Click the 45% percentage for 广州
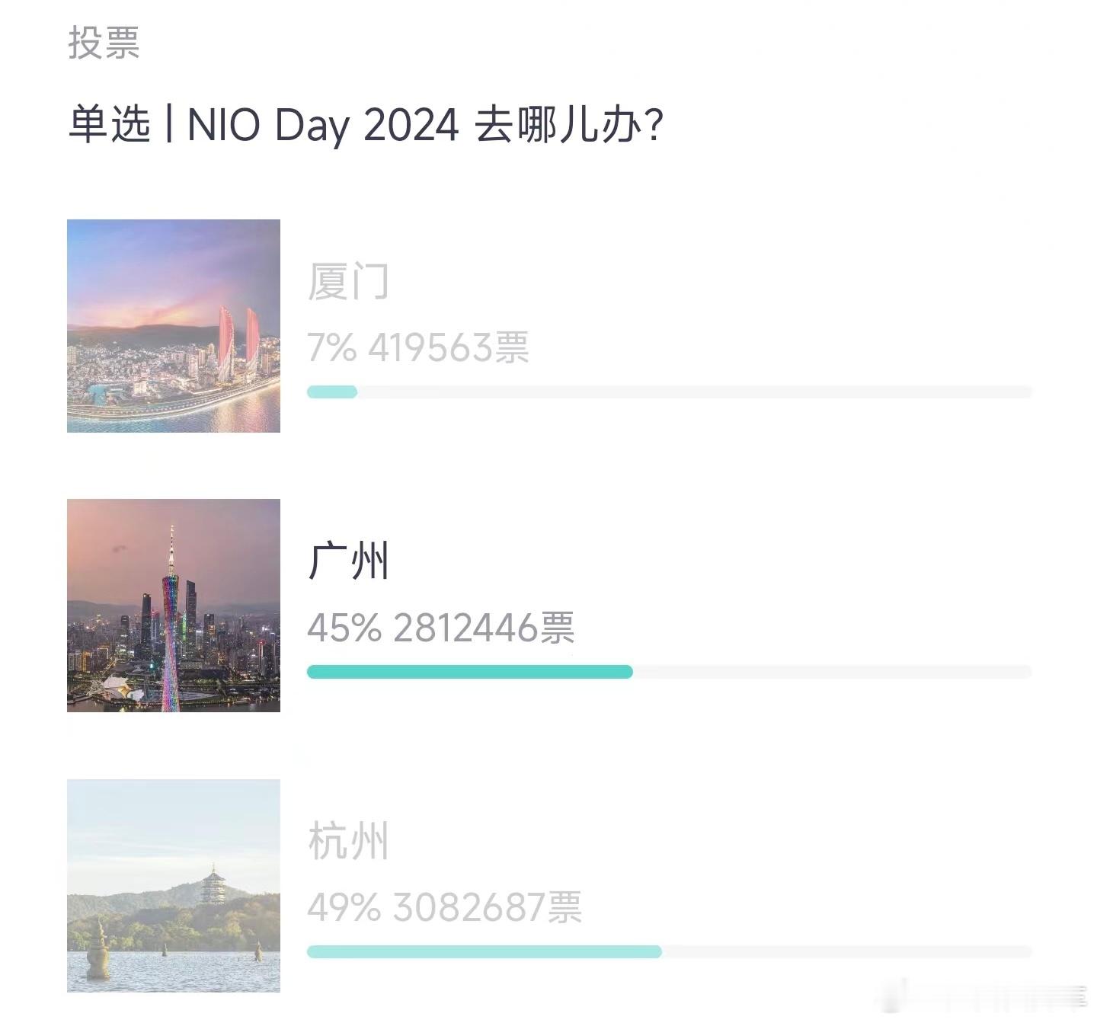 344,628
